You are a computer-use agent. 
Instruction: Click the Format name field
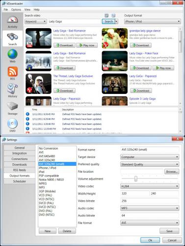[x=150, y=150]
